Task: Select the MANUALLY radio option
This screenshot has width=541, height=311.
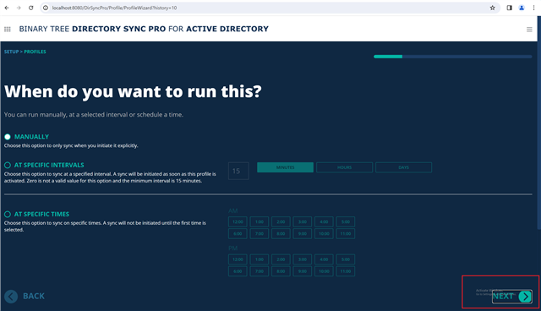Action: point(8,137)
